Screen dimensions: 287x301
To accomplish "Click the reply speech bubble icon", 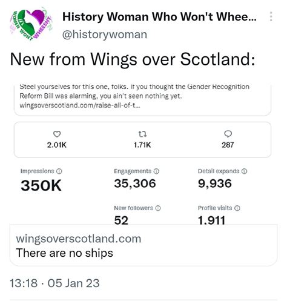I will [228, 134].
